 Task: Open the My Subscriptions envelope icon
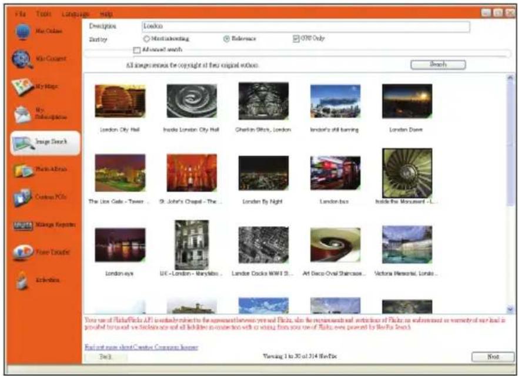point(22,114)
